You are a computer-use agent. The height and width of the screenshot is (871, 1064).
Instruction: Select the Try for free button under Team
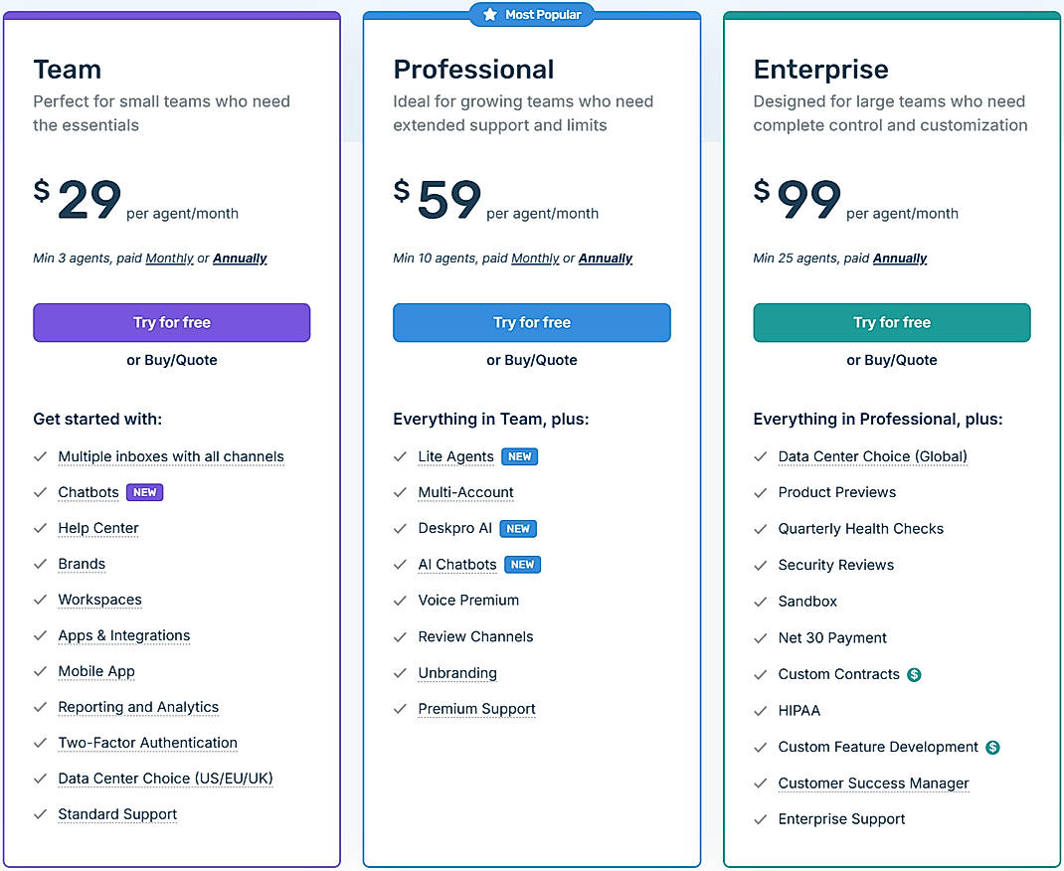click(x=171, y=322)
